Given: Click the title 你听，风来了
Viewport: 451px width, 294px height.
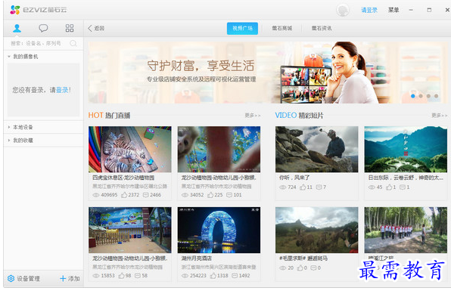Looking at the screenshot, I should pos(294,178).
